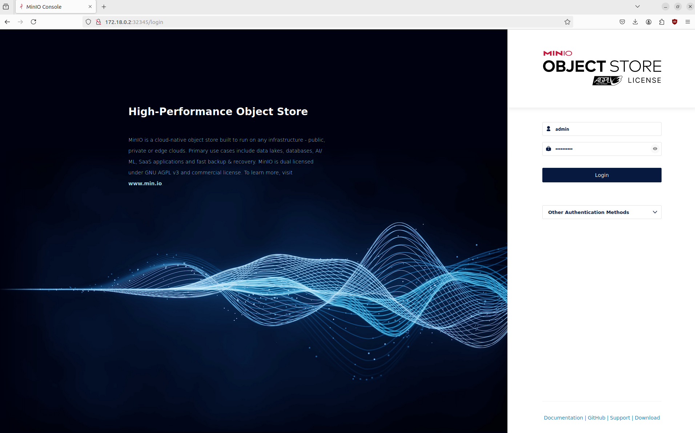This screenshot has height=433, width=695.
Task: Open the uBlock Origin extension icon
Action: (675, 22)
